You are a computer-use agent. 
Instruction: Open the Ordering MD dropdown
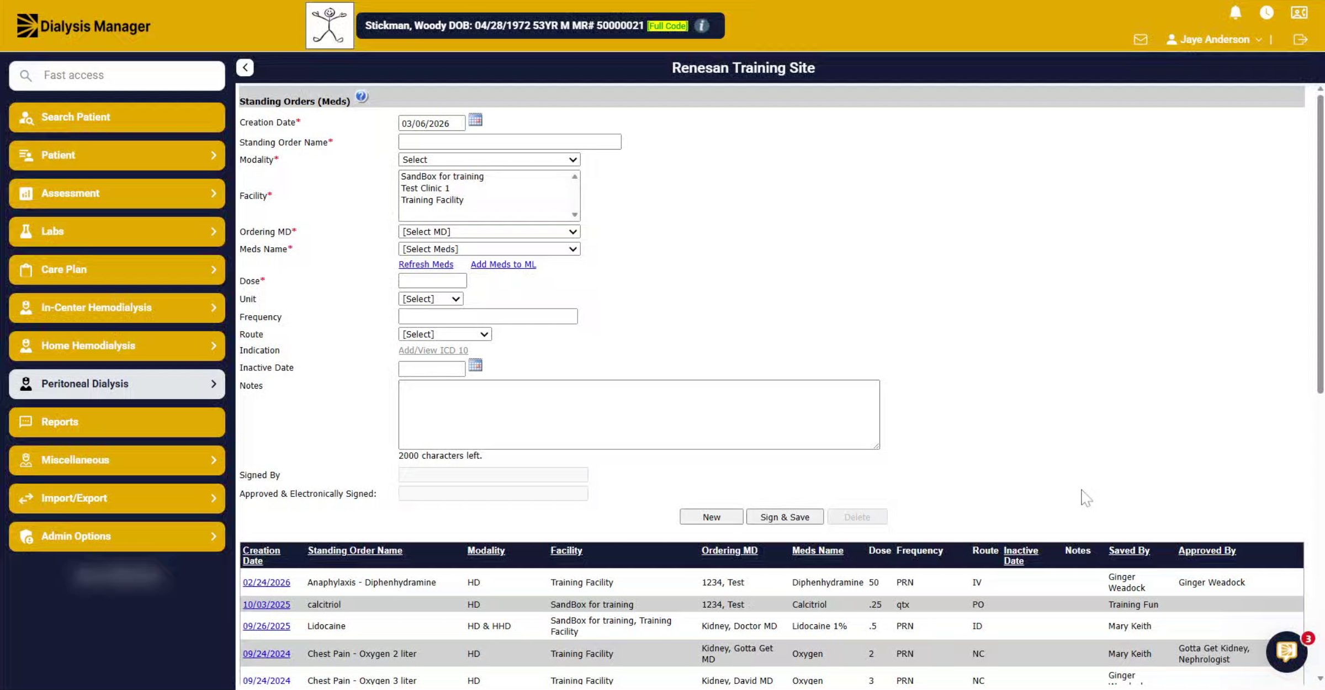489,232
